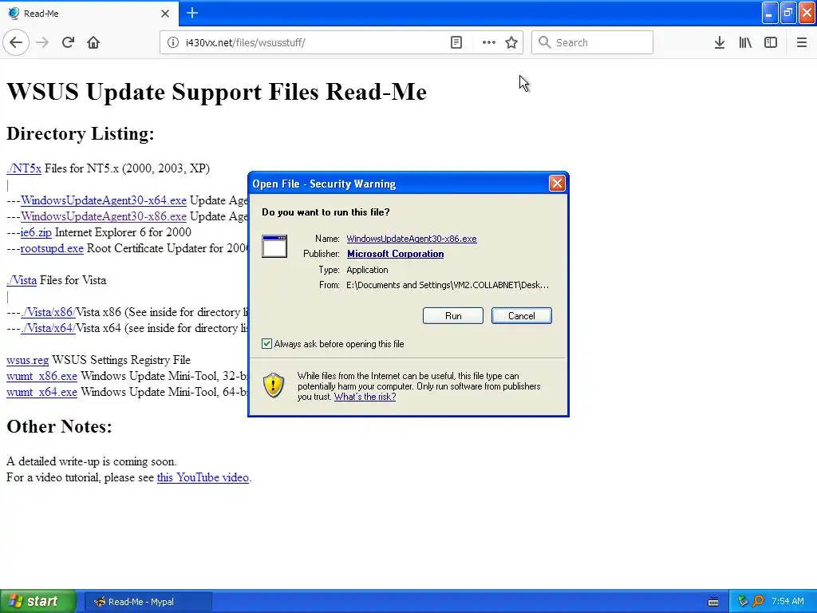
Task: Click Microsoft Corporation publisher link
Action: tap(396, 254)
